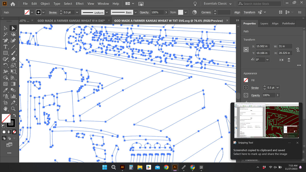
Task: Open the Window menu
Action: pos(103,4)
